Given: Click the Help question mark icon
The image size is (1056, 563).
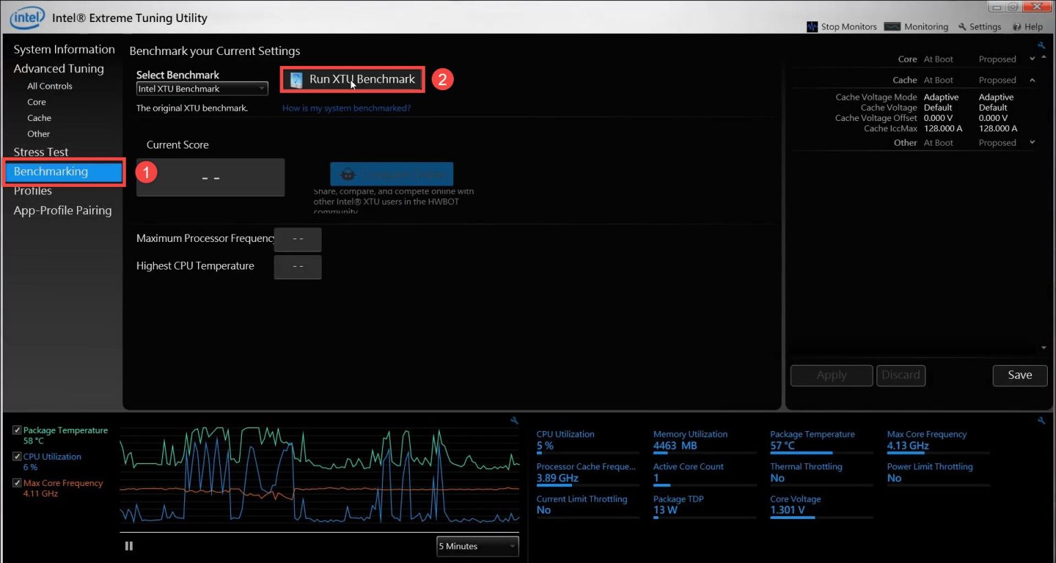Looking at the screenshot, I should click(x=1017, y=26).
